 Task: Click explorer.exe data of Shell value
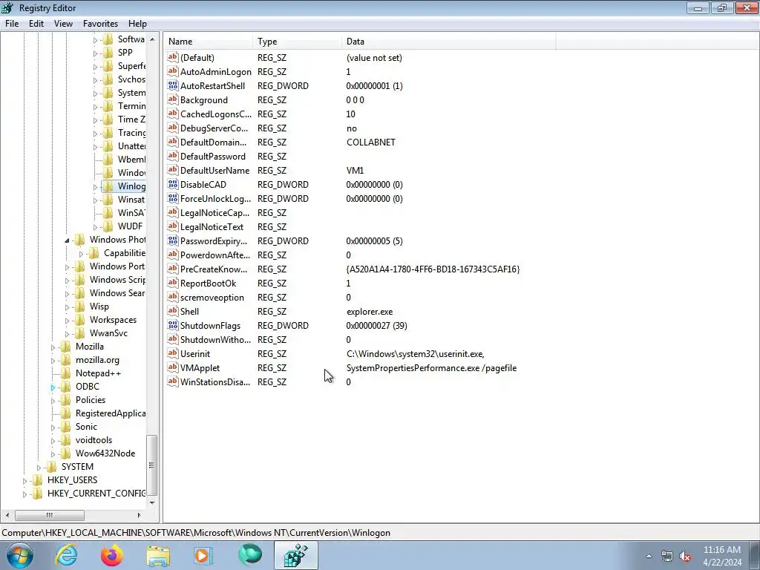pos(370,311)
